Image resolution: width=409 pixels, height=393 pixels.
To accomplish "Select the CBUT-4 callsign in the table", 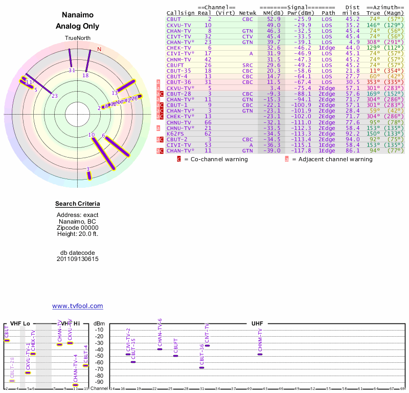I will click(177, 77).
